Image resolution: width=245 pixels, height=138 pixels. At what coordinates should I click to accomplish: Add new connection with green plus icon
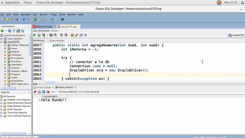pyautogui.click(x=2, y=31)
